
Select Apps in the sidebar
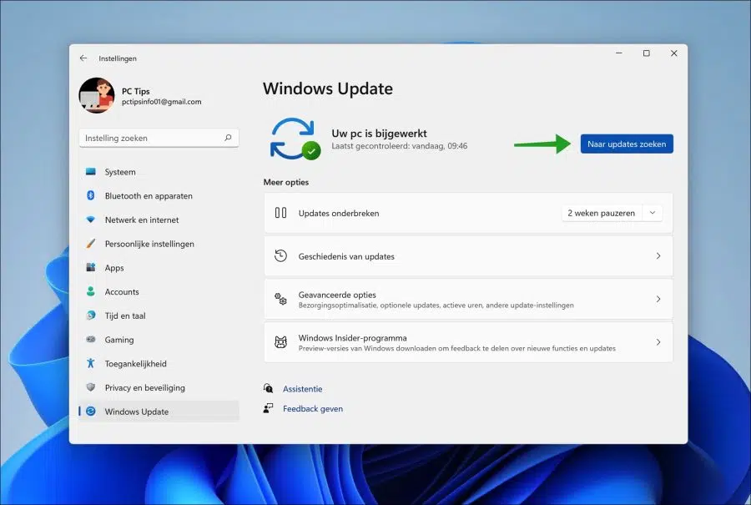(x=159, y=267)
